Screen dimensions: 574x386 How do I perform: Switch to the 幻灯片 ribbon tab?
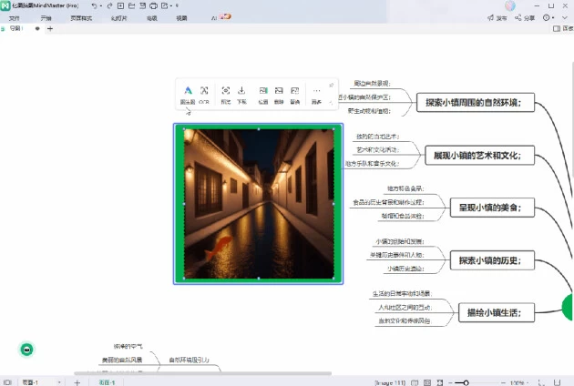[118, 17]
